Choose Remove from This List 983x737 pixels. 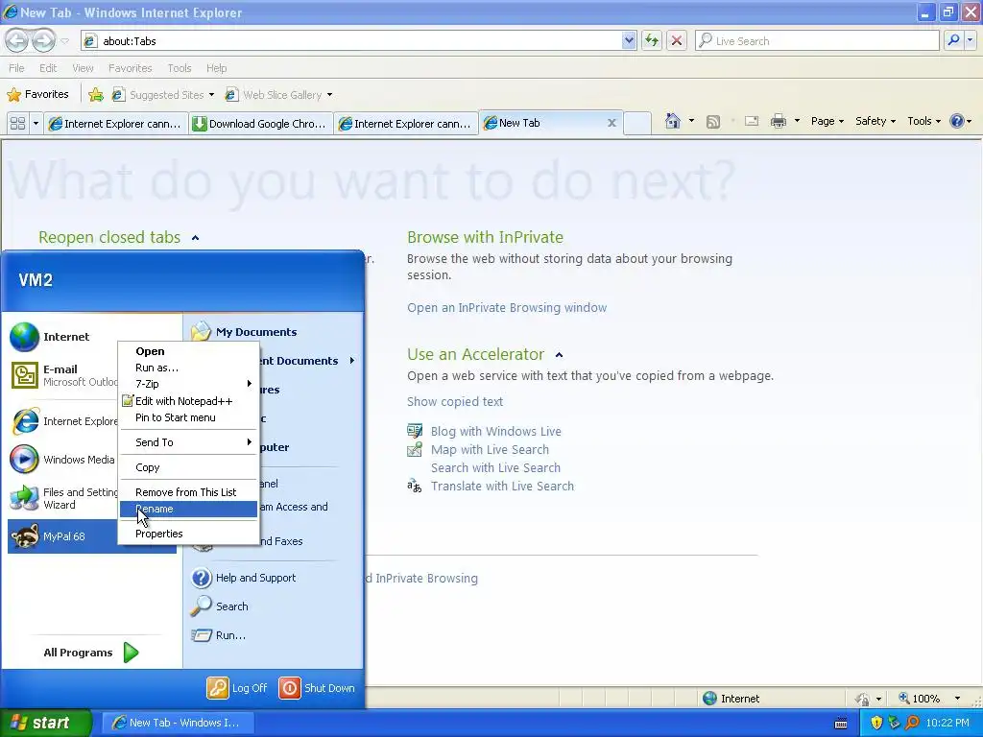188,492
